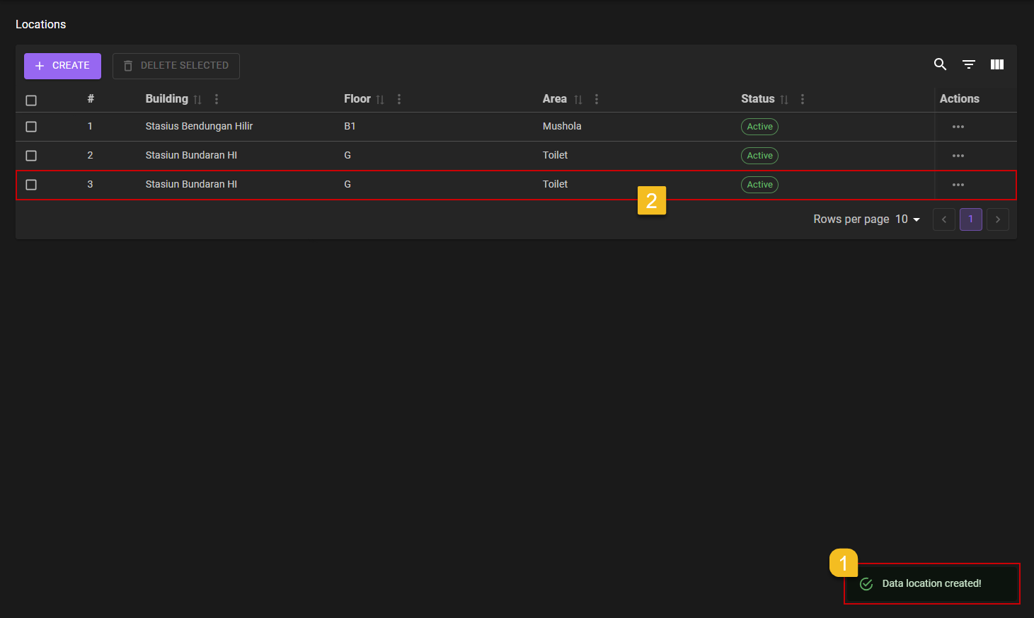Open Floor column options menu
The width and height of the screenshot is (1034, 618).
(399, 99)
